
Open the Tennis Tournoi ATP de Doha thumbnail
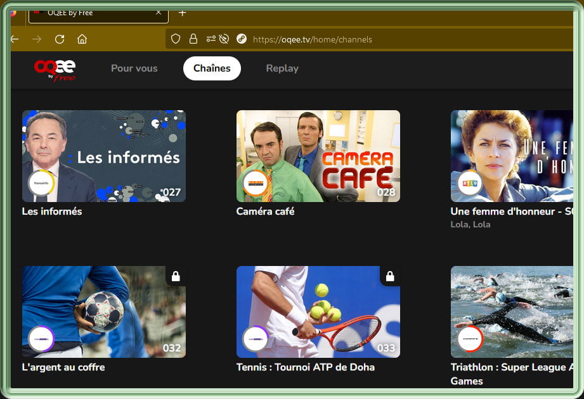(318, 312)
